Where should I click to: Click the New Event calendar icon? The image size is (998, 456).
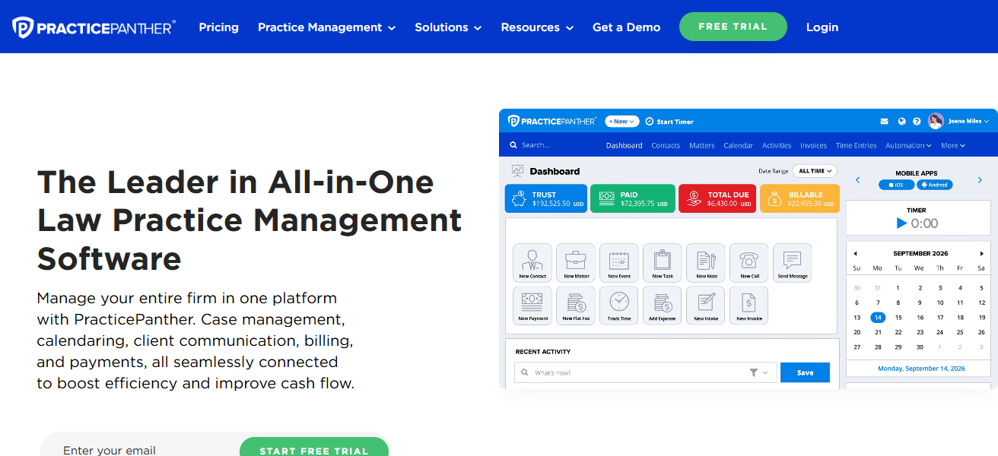click(619, 263)
